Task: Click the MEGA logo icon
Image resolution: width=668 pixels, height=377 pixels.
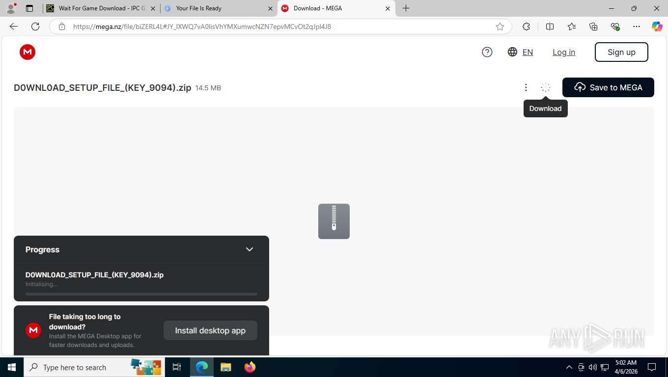Action: tap(28, 52)
